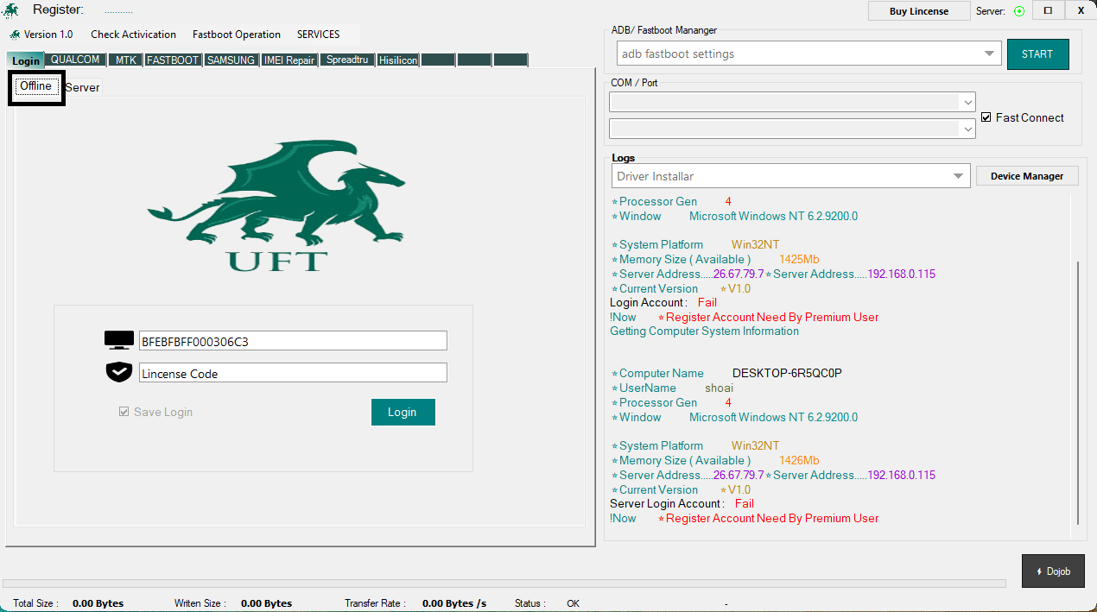Image resolution: width=1097 pixels, height=612 pixels.
Task: Uncheck Save Login
Action: (124, 412)
